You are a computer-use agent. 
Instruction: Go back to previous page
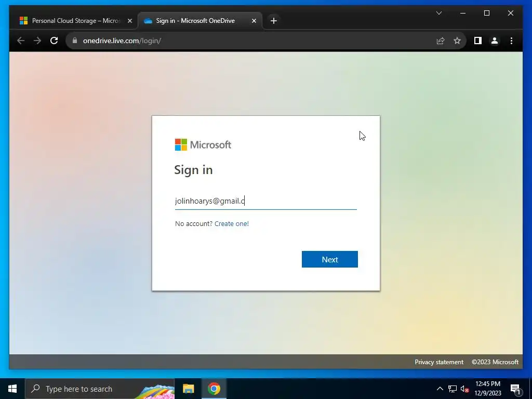[x=21, y=41]
